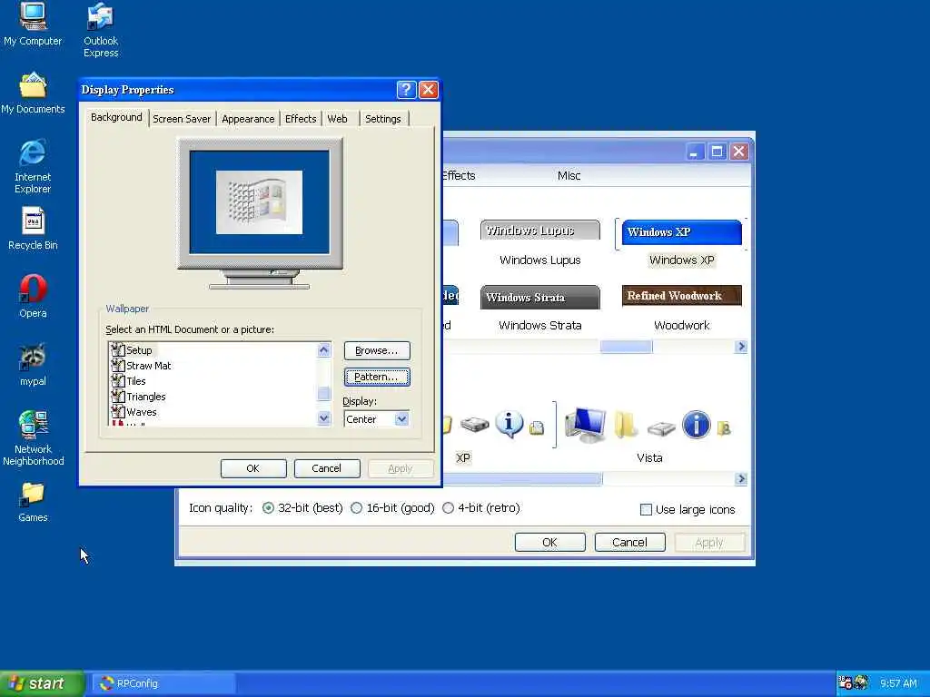Select the Waves wallpaper
The image size is (930, 697).
click(x=134, y=412)
